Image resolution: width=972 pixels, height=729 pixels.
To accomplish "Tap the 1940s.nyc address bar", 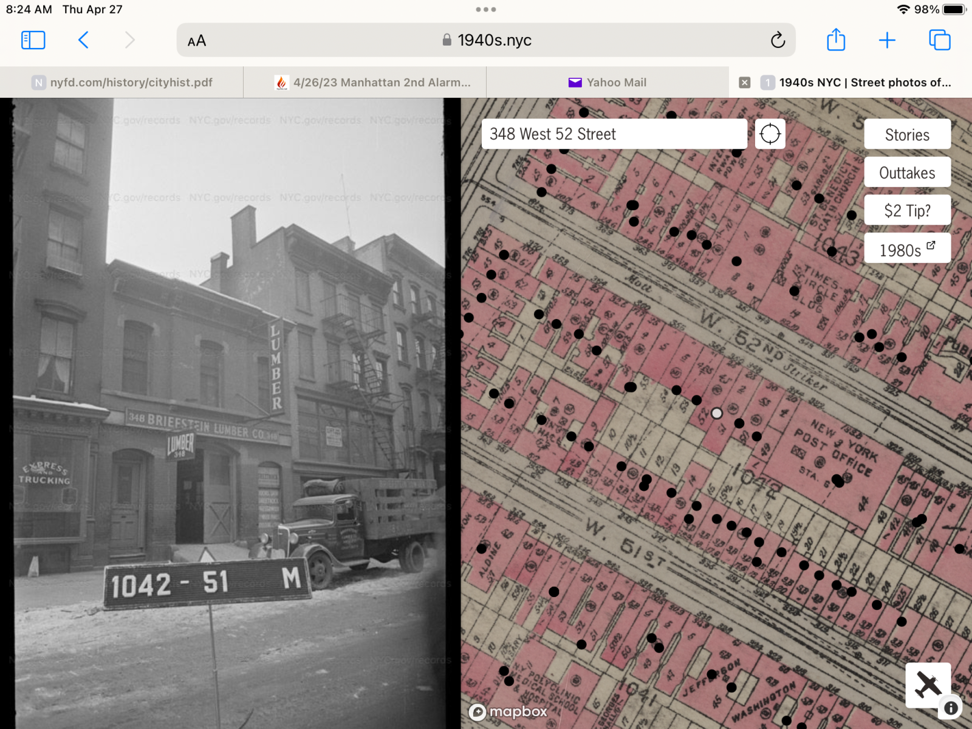I will pyautogui.click(x=486, y=40).
